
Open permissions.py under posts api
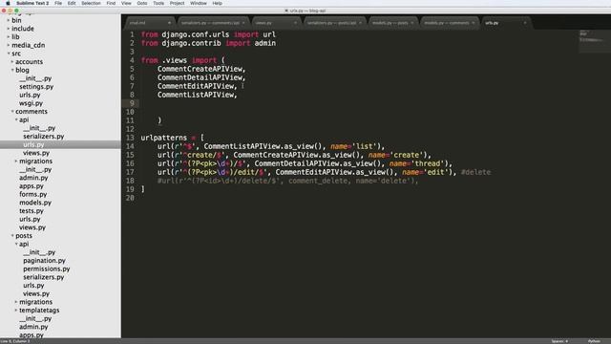coord(47,269)
